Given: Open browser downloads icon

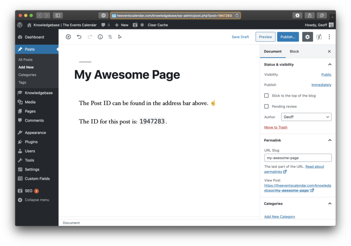Looking at the screenshot, I should (x=297, y=15).
